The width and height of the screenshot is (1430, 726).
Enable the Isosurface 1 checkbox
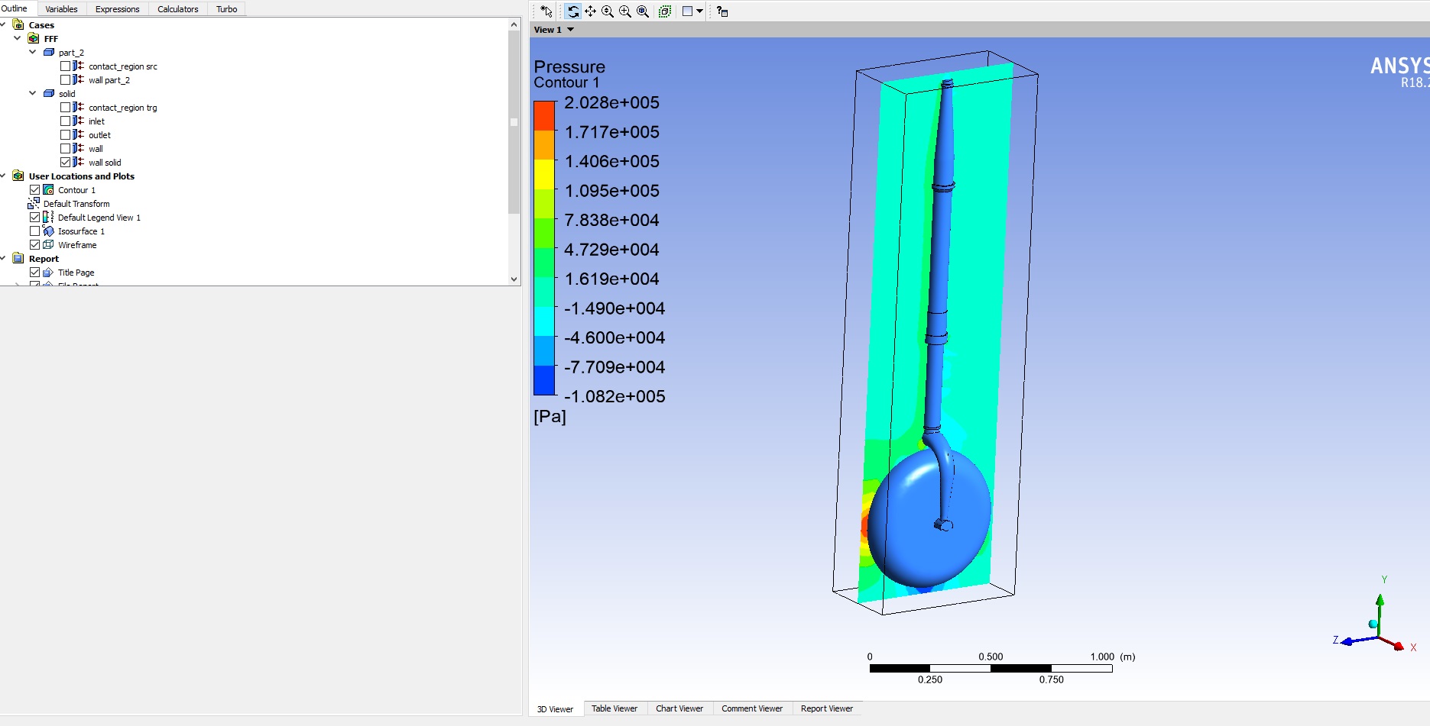[x=34, y=231]
